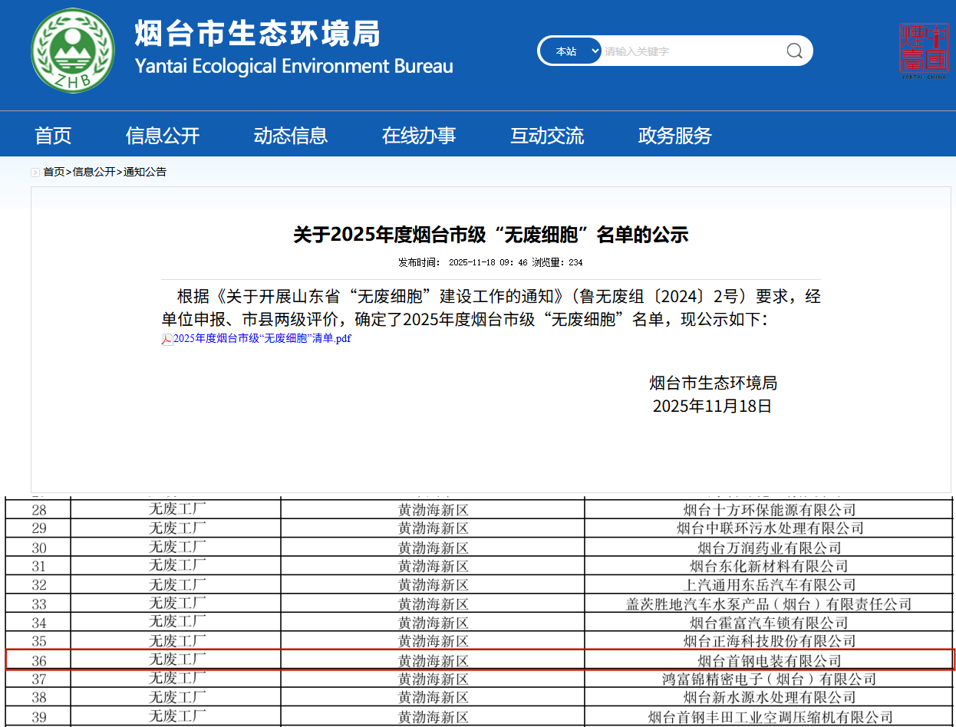The width and height of the screenshot is (956, 727).
Task: Click the 烟台市生态环境局 header title
Action: (x=258, y=35)
